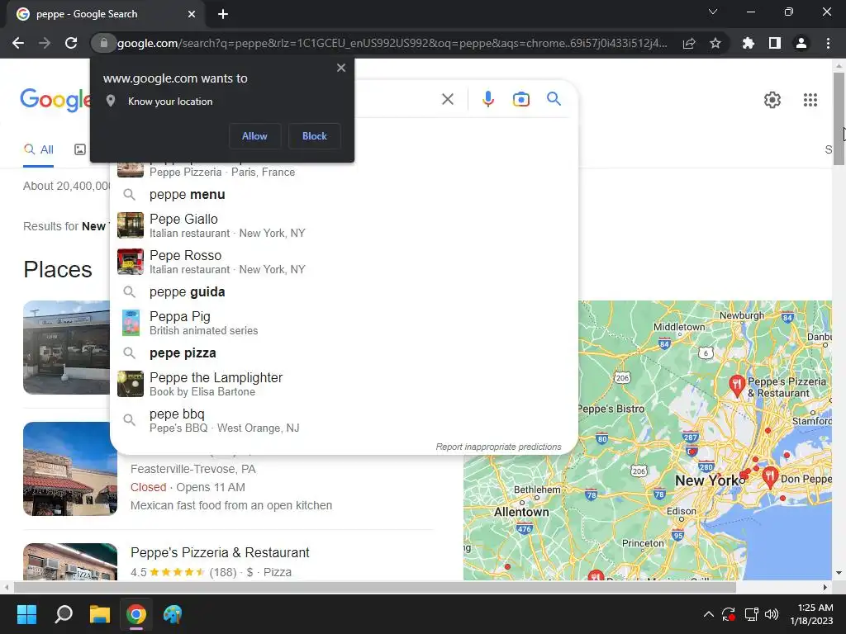Open the Paint app in taskbar
Image resolution: width=846 pixels, height=634 pixels.
coord(173,614)
